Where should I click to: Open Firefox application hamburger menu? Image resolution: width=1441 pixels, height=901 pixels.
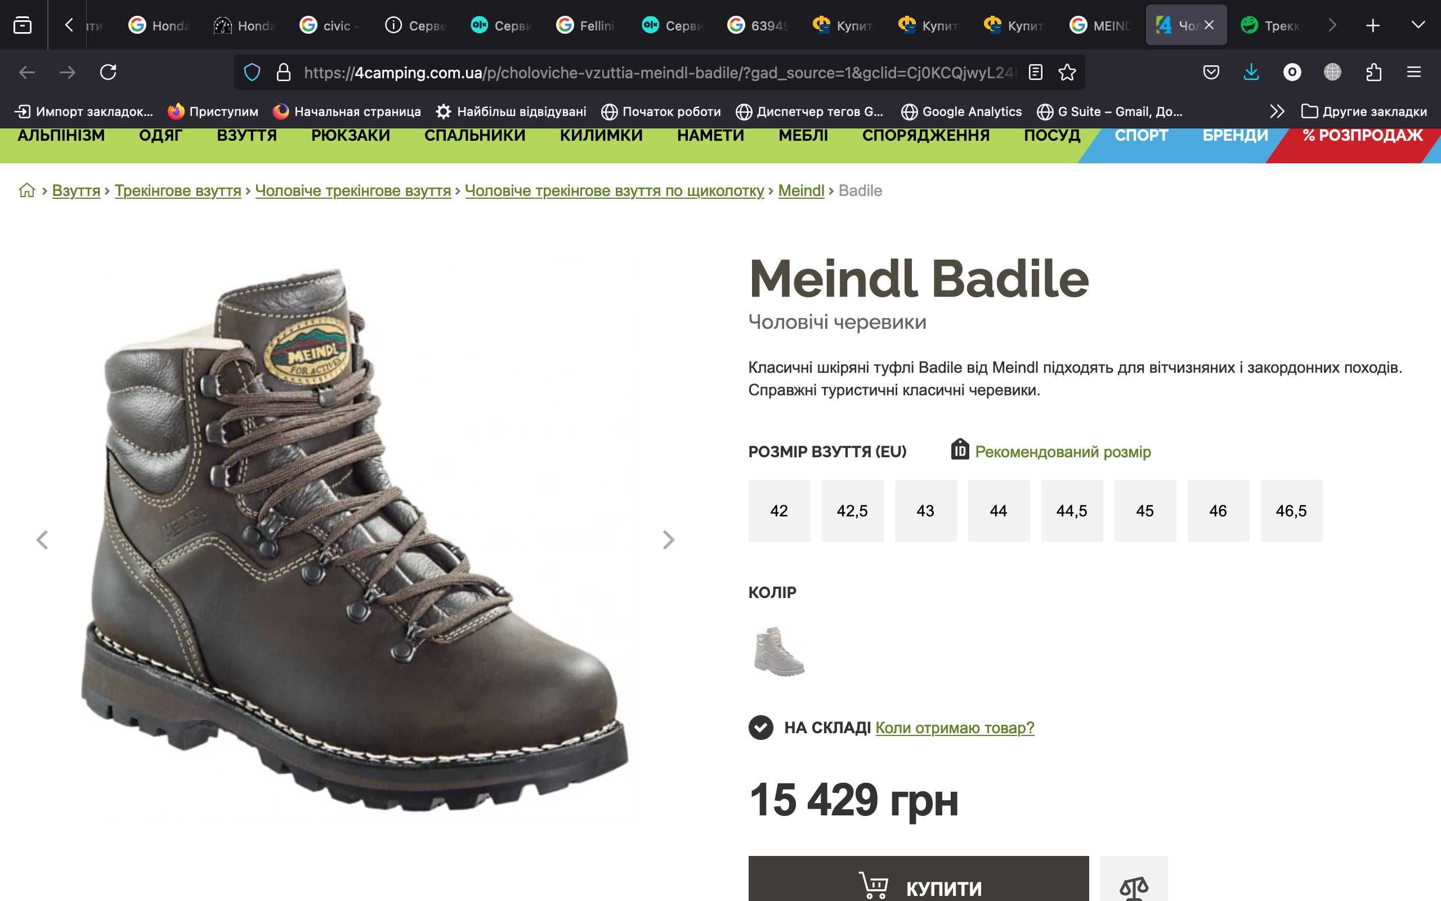1413,73
